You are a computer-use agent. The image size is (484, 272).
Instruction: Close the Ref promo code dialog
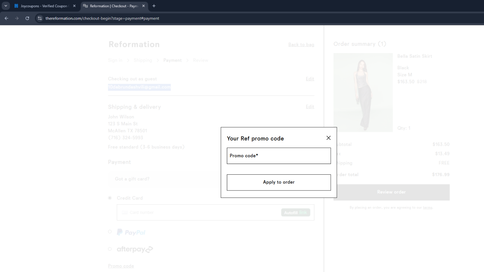[x=328, y=138]
